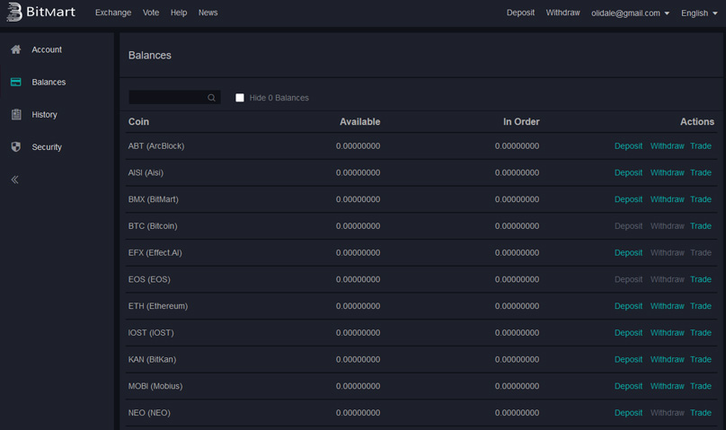
Task: Open the Exchange menu
Action: click(x=113, y=13)
